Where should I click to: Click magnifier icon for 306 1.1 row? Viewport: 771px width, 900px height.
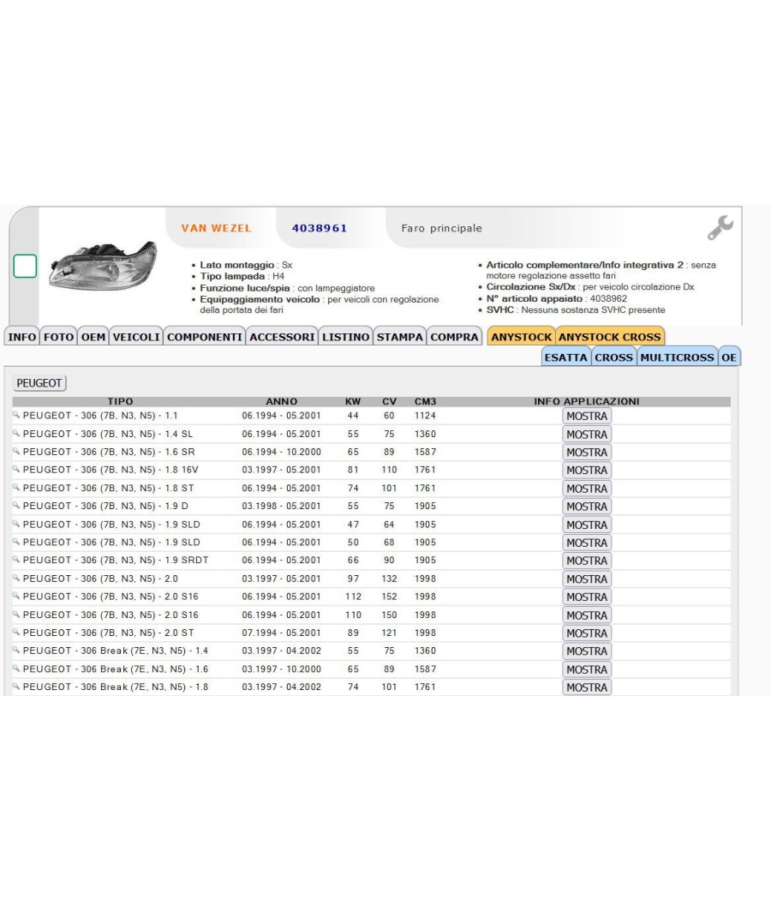click(x=16, y=414)
